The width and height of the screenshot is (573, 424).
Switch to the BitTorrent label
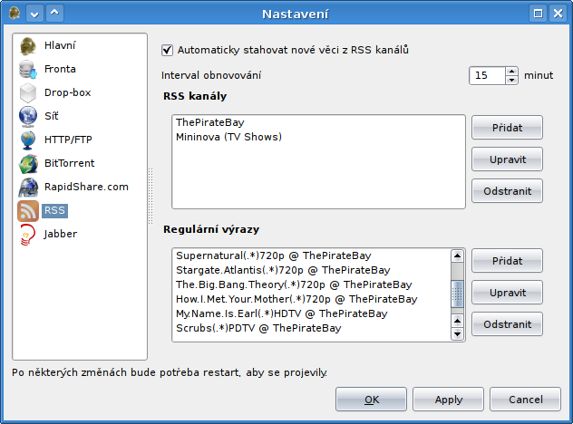tap(70, 163)
